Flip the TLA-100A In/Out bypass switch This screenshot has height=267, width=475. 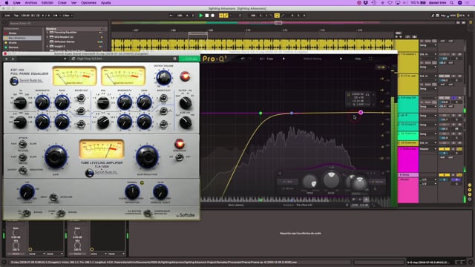(x=180, y=157)
